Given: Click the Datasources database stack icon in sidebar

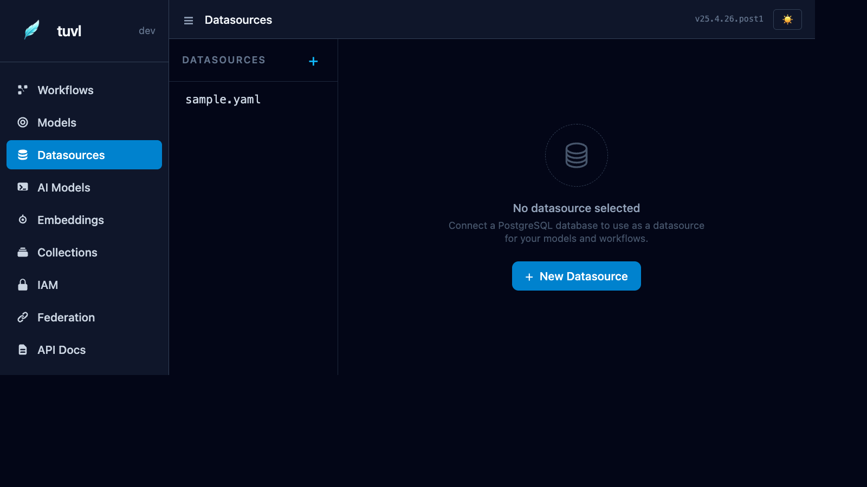Looking at the screenshot, I should click(x=23, y=155).
